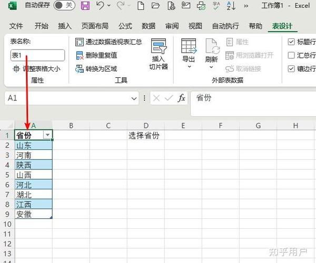Enable the 汇总行 (Total Row) checkbox

[291, 55]
